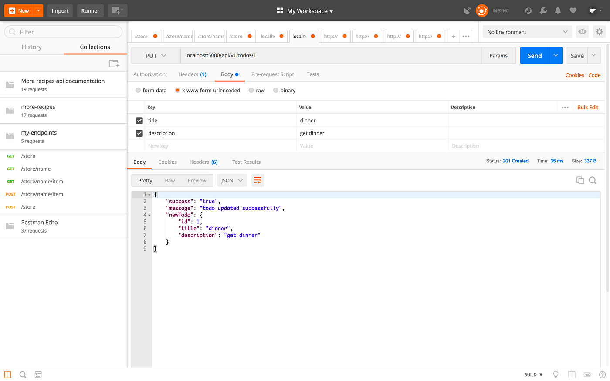Search the response with magnifier icon
The height and width of the screenshot is (381, 610).
[x=593, y=180]
